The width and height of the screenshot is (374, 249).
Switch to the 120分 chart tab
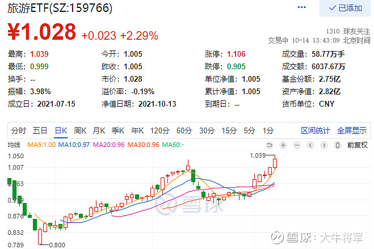[160, 130]
